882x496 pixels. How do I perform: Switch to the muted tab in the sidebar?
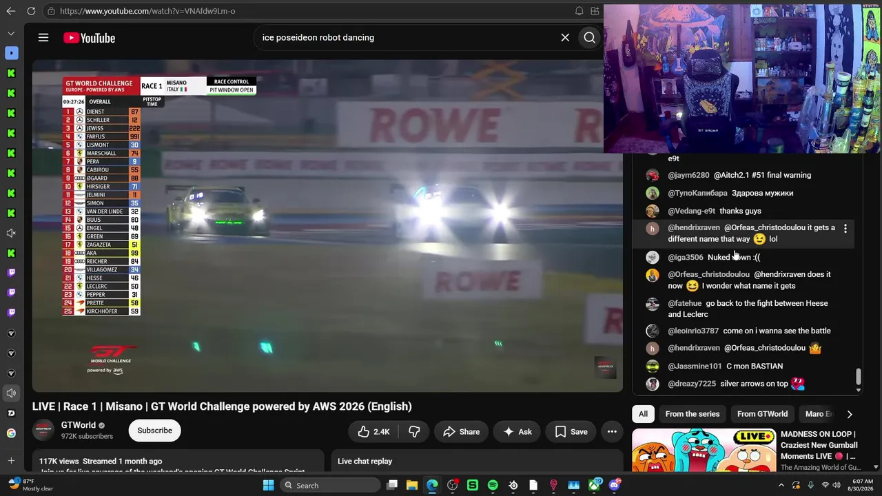(11, 234)
